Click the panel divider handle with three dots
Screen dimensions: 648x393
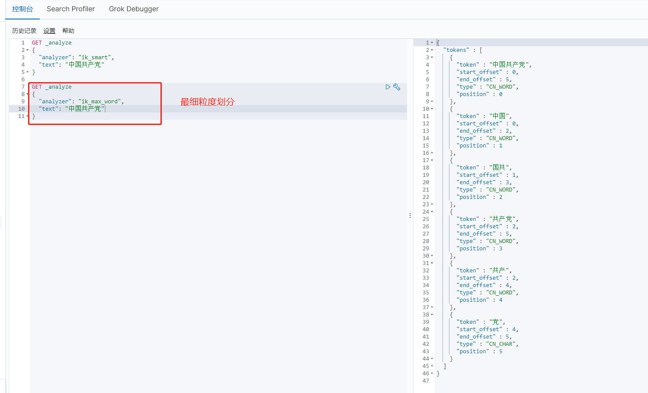[410, 215]
